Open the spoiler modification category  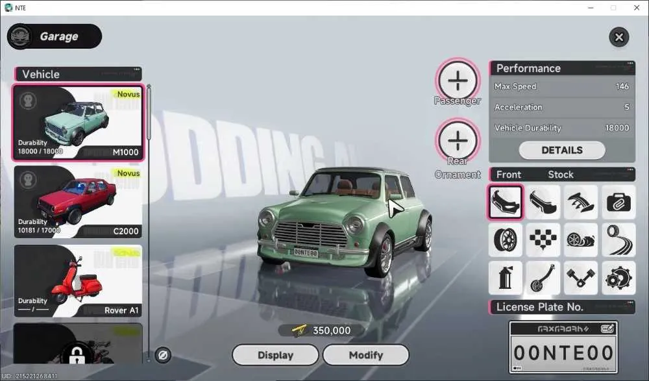click(x=581, y=202)
